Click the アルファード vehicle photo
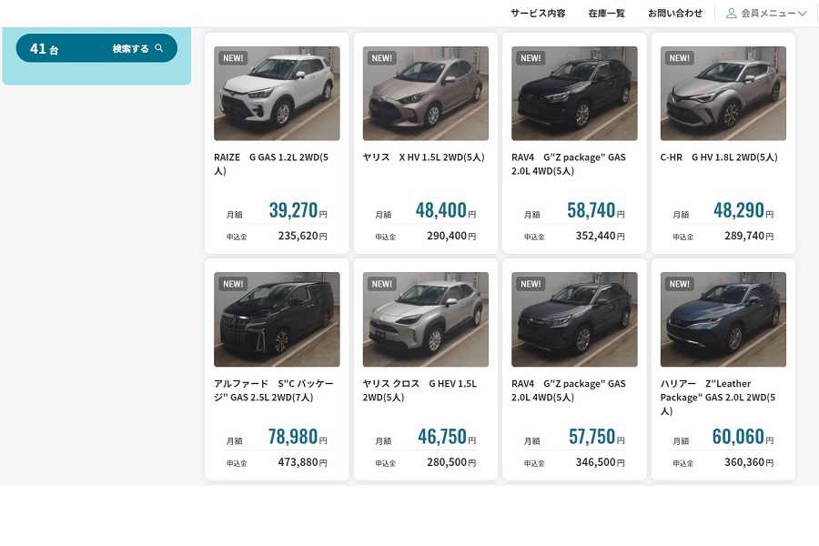 [x=277, y=319]
